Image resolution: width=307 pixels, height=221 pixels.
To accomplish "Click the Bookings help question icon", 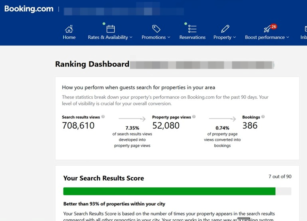I will 263,117.
